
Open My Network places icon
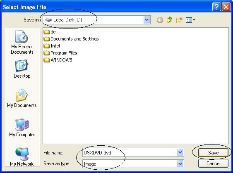point(22,156)
